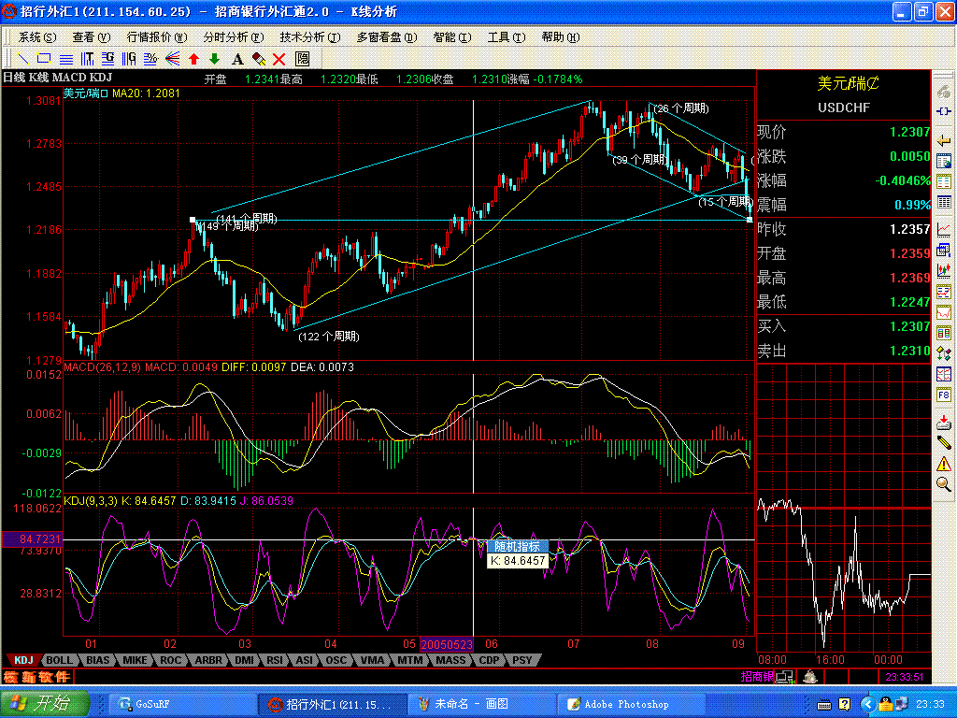Click the red download arrow sidebar icon
This screenshot has height=718, width=957.
click(x=944, y=422)
